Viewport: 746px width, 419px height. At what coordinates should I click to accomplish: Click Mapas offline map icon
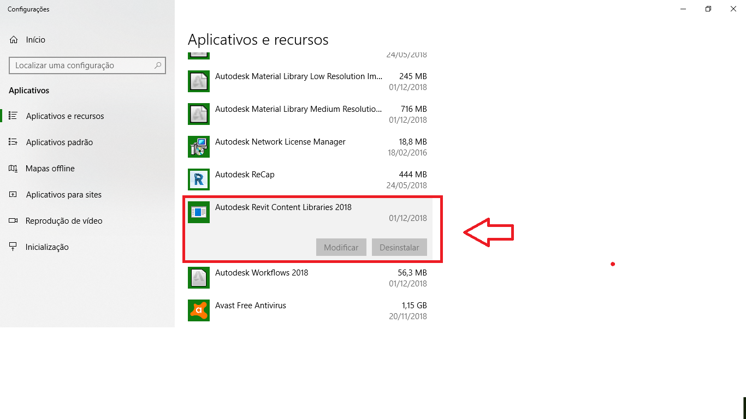[x=13, y=168]
